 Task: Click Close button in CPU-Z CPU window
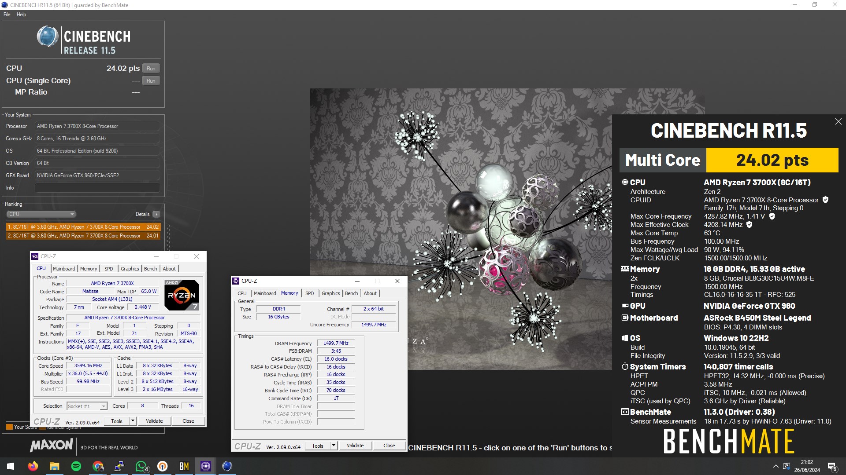[188, 421]
